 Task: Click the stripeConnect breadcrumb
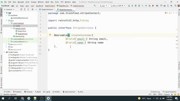coord(50,6)
